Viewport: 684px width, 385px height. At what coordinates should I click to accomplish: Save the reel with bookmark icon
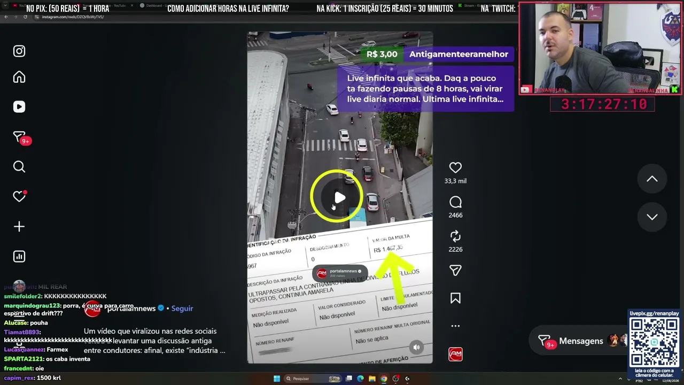(455, 298)
